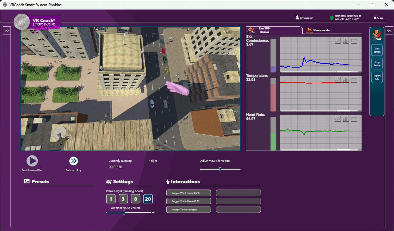Click the Fade to Lobby arrow icon
Viewport: 394px width, 231px height.
(73, 161)
